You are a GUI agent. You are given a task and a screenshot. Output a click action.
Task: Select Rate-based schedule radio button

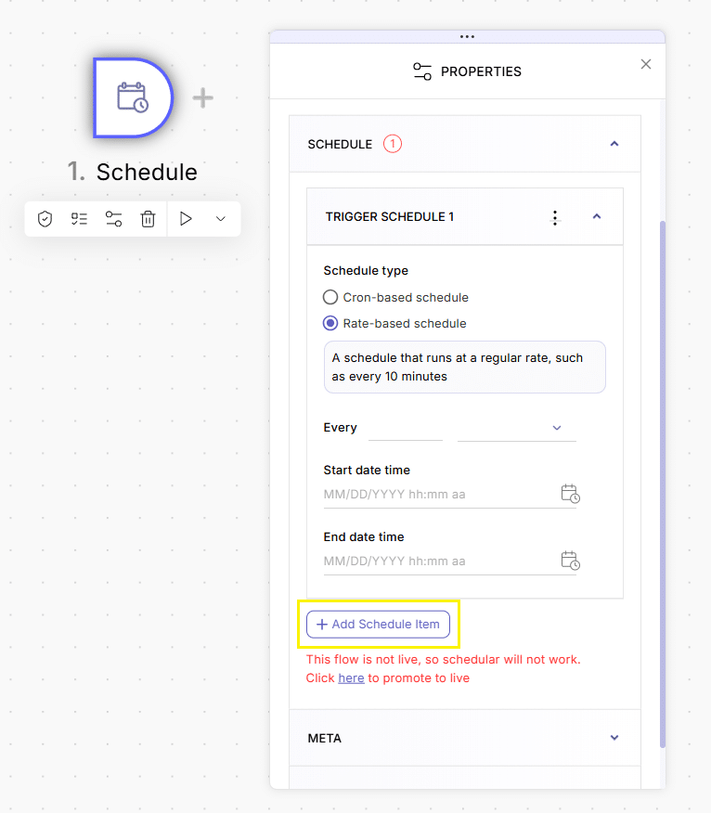pyautogui.click(x=330, y=324)
